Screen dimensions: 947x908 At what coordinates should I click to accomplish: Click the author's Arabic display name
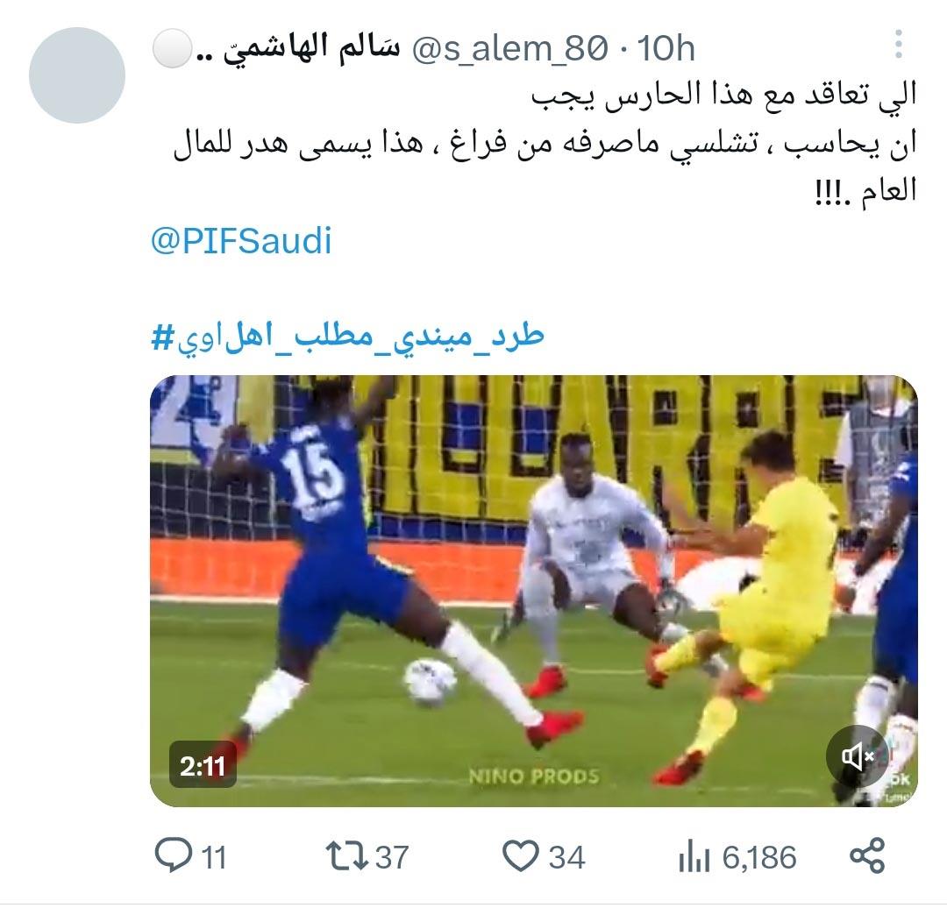point(298,48)
